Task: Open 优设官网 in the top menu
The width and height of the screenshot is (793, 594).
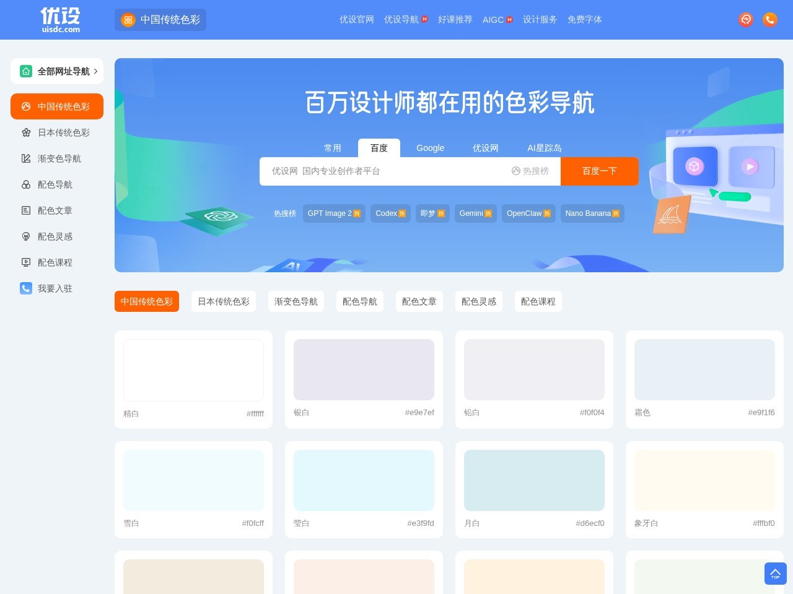Action: point(357,20)
